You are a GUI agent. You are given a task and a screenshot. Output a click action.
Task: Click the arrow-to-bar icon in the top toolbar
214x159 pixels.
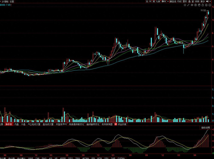207,1
